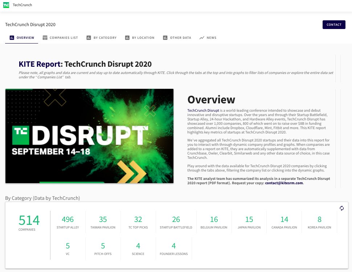Viewport: 352px width, 272px height.
Task: Select the 8 Korea Pavilion metric
Action: 319,222
